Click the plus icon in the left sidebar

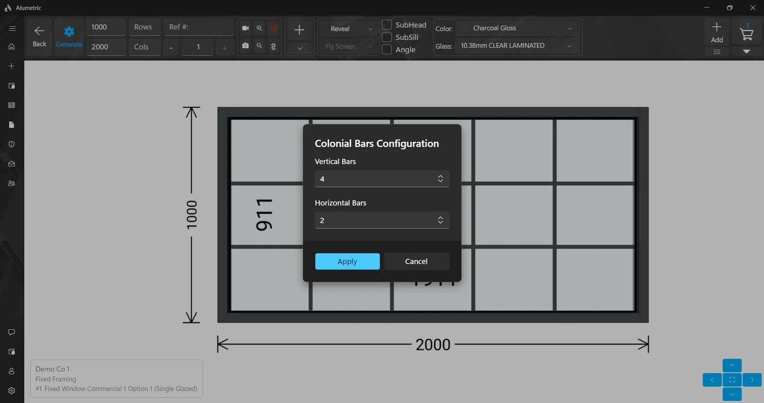12,66
